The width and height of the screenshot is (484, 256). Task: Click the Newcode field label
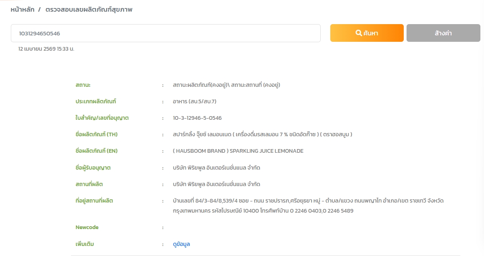coord(87,227)
